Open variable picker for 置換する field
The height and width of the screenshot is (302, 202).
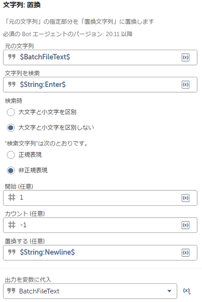pos(185,253)
